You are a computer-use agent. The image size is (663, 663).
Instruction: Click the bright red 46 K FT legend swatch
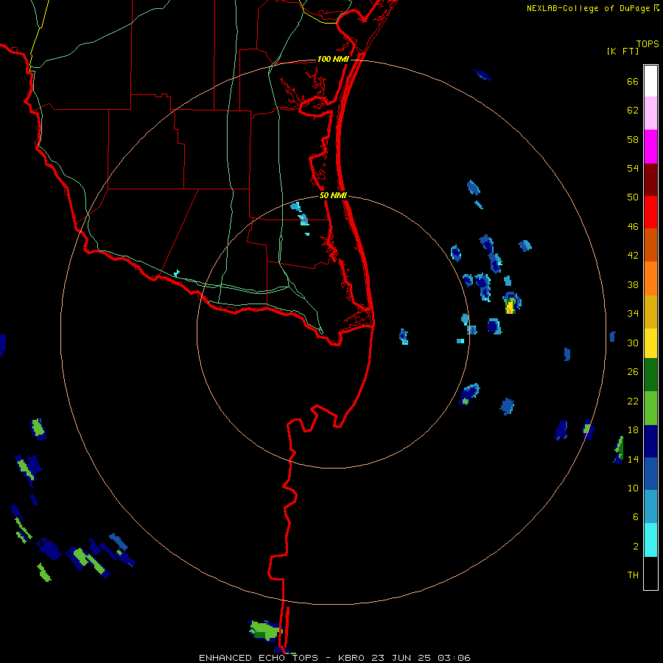point(650,212)
